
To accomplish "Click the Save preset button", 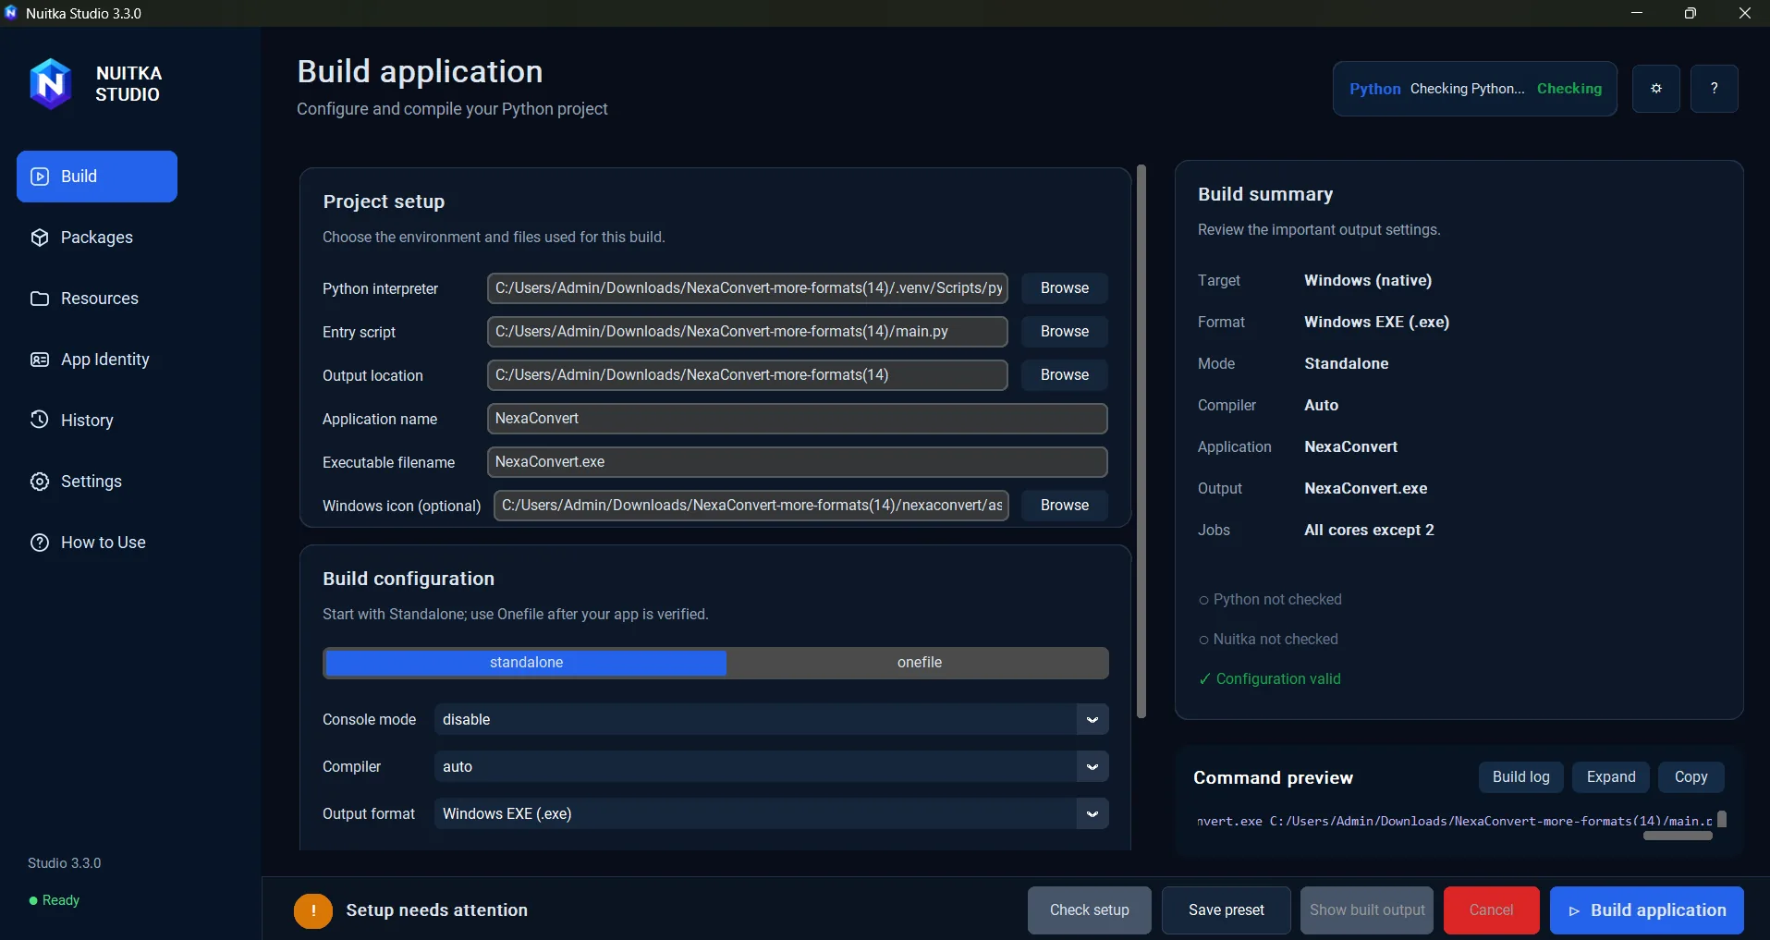I will tap(1227, 910).
